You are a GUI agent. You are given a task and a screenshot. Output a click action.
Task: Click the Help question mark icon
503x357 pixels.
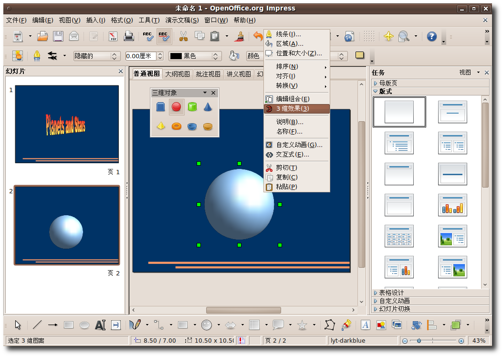432,36
